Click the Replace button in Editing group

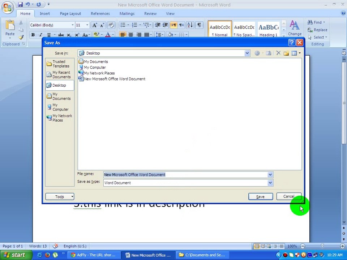point(317,30)
